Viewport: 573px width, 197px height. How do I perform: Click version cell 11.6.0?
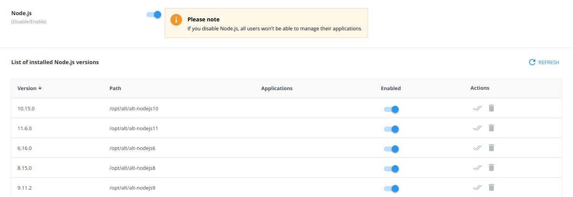(x=25, y=128)
